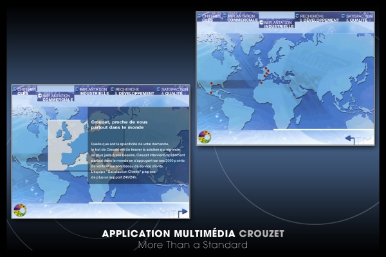
Task: Switch to Implantation Commerciale tab in right screen
Action: pyautogui.click(x=242, y=17)
